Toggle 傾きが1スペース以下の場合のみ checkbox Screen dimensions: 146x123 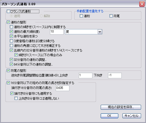16,55
